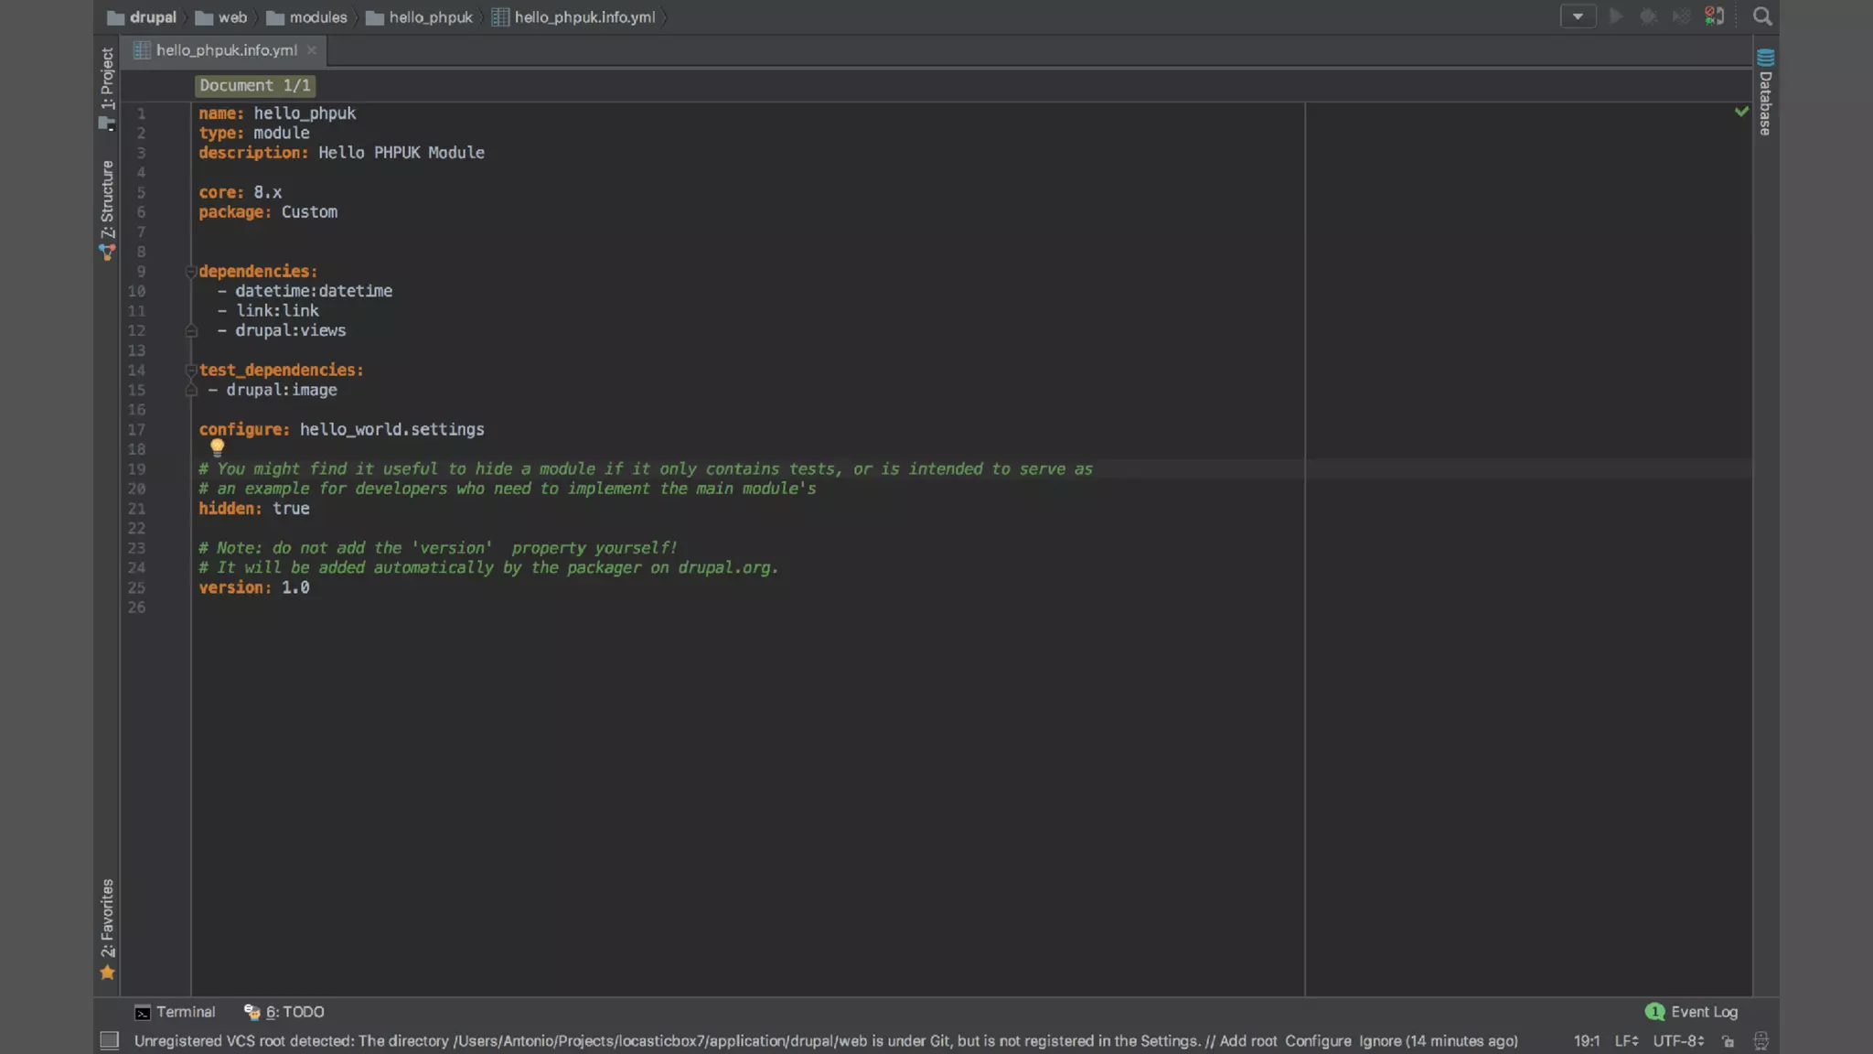
Task: Toggle tool window bars via bottom-left square icon
Action: (x=110, y=1040)
